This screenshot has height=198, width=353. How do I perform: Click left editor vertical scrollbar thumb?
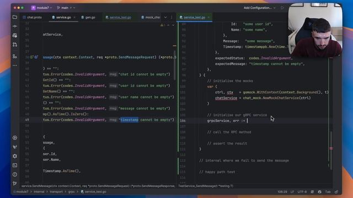coord(175,65)
